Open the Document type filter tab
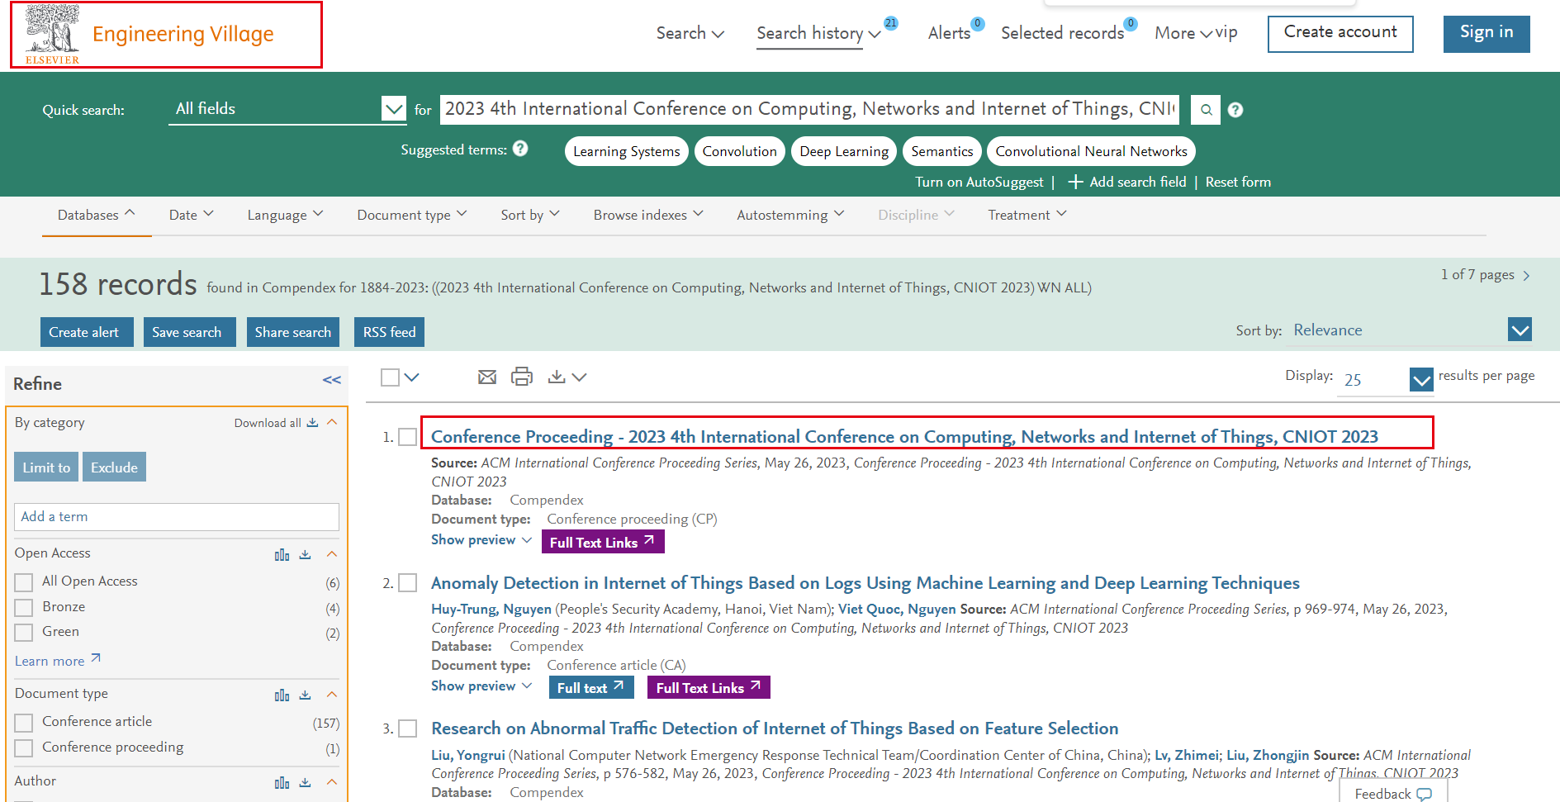 click(x=411, y=215)
